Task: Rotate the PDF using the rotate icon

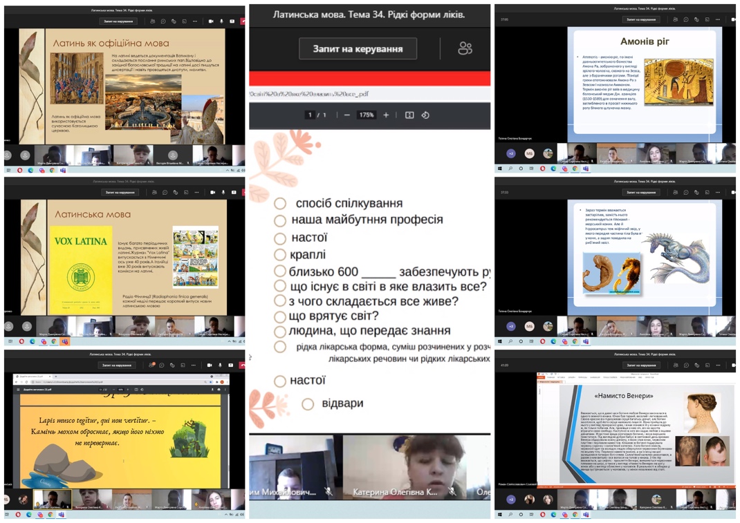Action: [425, 115]
